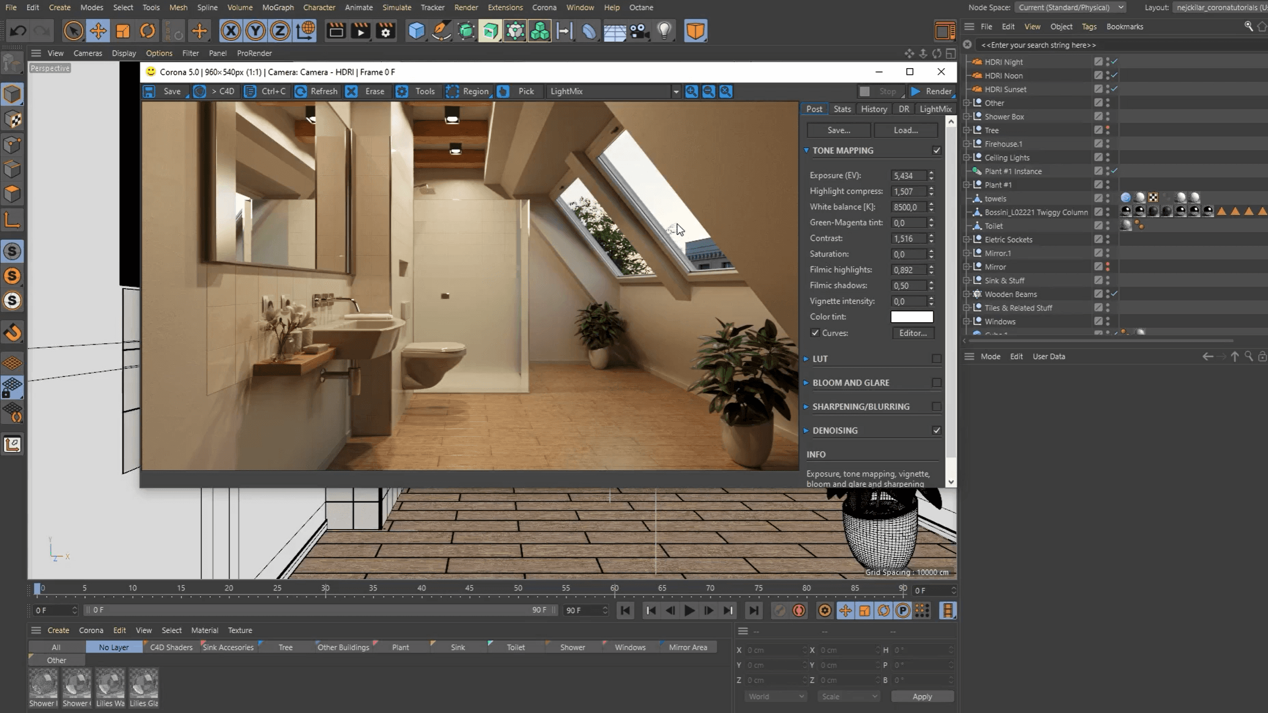Click the Color tint white swatch
The image size is (1268, 713).
[x=912, y=317]
